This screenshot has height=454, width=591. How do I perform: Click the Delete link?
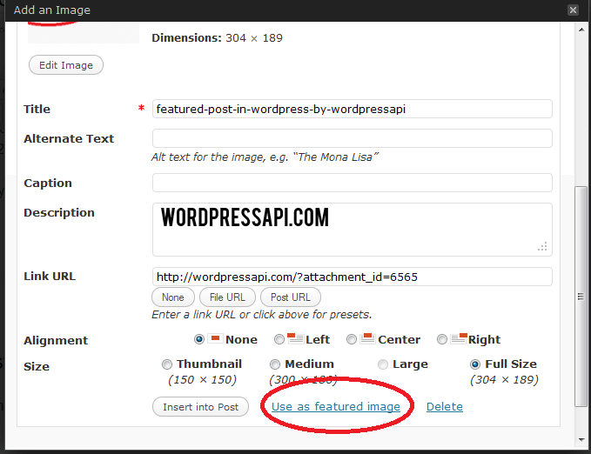click(x=445, y=407)
